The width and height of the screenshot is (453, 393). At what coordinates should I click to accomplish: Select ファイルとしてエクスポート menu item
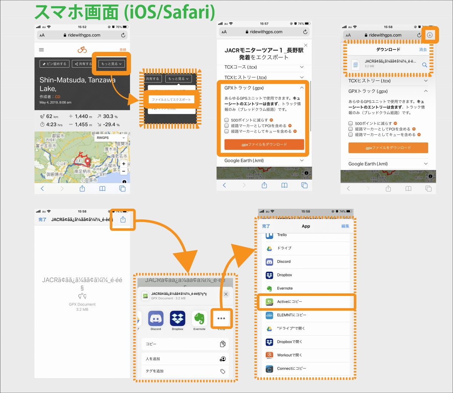click(171, 100)
